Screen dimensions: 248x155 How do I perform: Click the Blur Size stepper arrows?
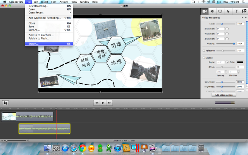(238, 72)
